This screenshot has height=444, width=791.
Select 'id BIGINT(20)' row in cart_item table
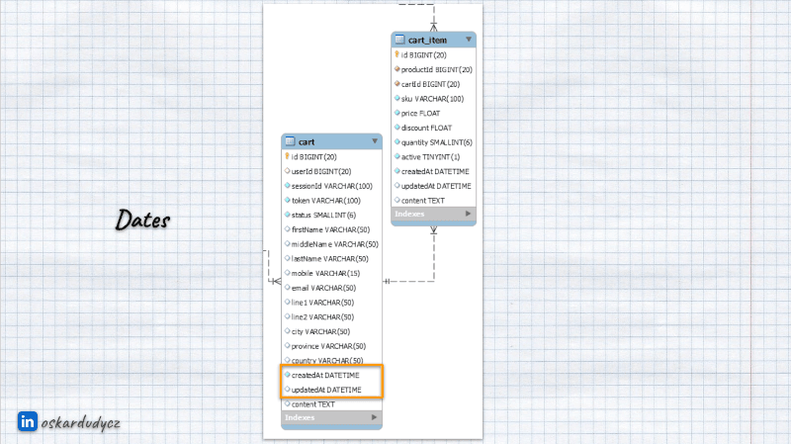(433, 55)
